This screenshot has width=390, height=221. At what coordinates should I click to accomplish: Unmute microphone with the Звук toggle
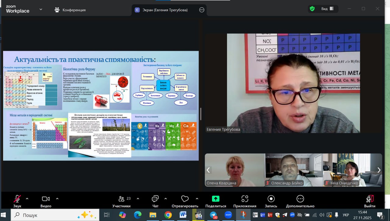pyautogui.click(x=17, y=199)
